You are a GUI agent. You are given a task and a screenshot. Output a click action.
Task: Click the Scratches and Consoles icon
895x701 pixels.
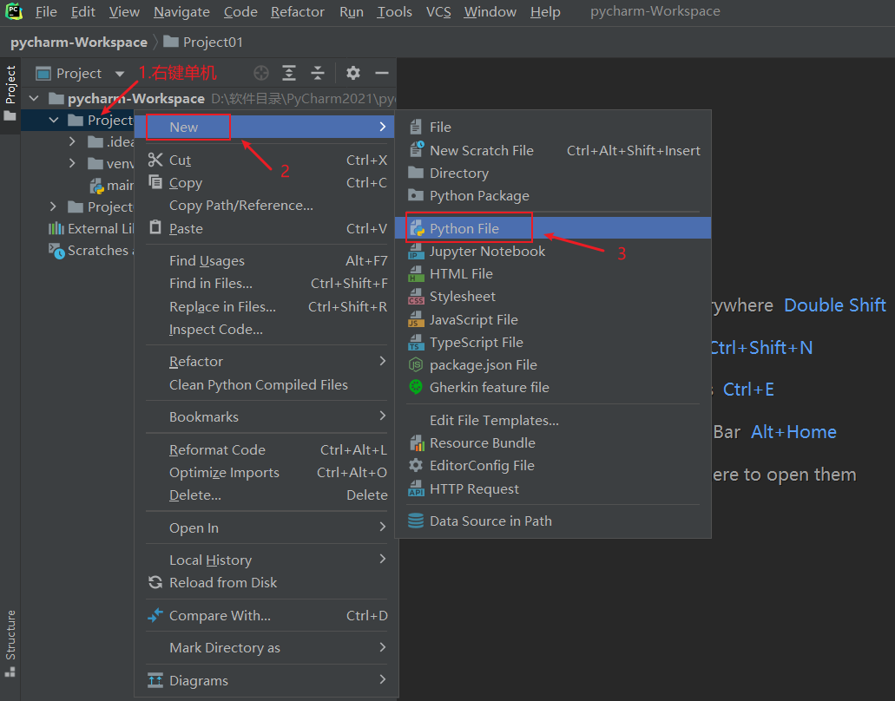[x=56, y=251]
